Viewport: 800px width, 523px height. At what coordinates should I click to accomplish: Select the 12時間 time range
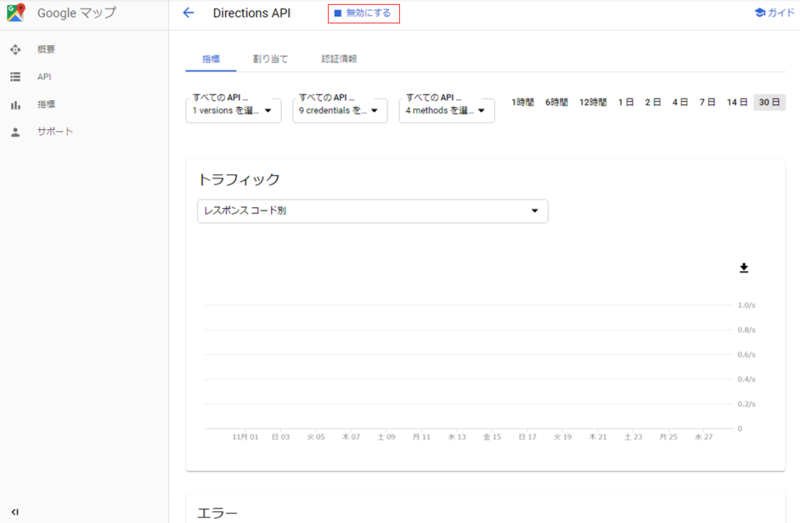pyautogui.click(x=593, y=102)
